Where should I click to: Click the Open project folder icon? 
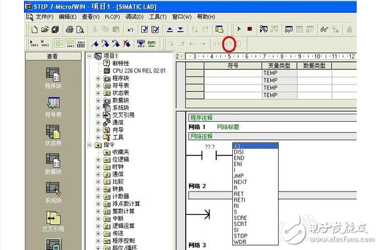point(45,29)
